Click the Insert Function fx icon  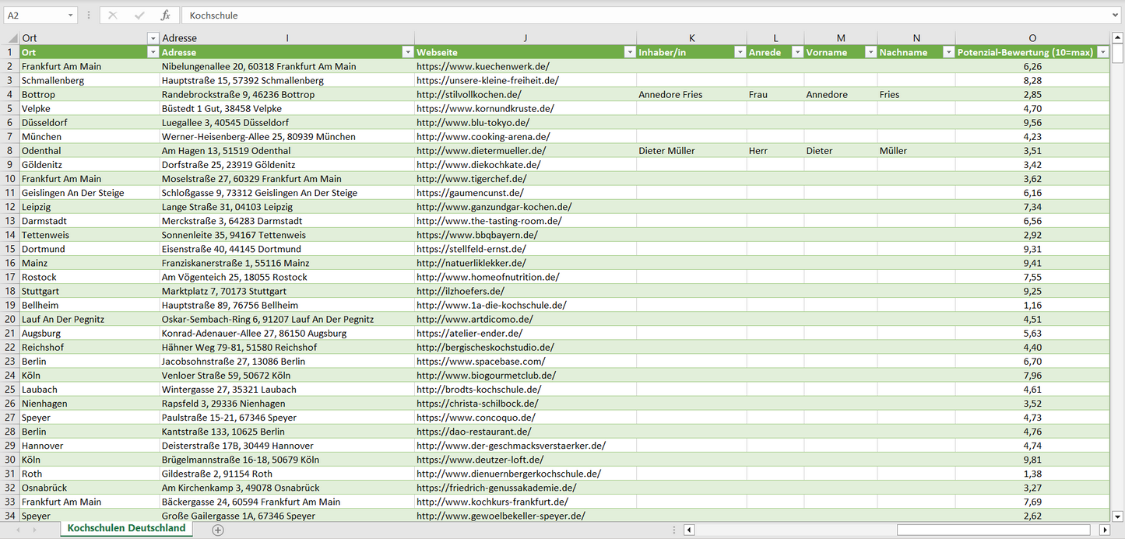tap(165, 16)
